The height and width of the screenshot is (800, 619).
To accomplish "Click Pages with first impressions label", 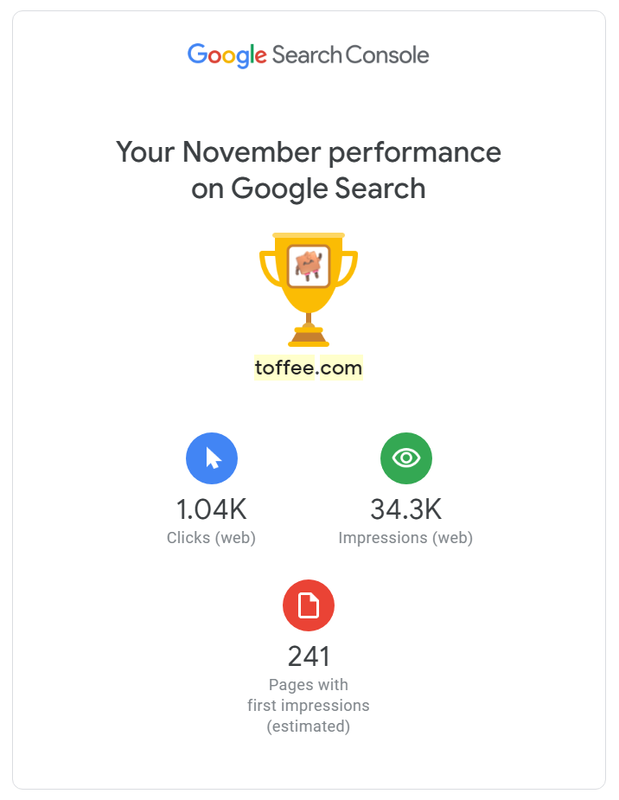I will pyautogui.click(x=309, y=694).
